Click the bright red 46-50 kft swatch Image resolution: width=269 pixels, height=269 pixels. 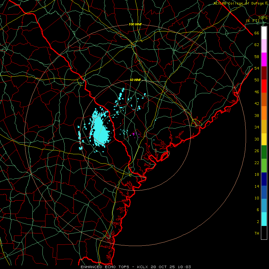click(264, 86)
